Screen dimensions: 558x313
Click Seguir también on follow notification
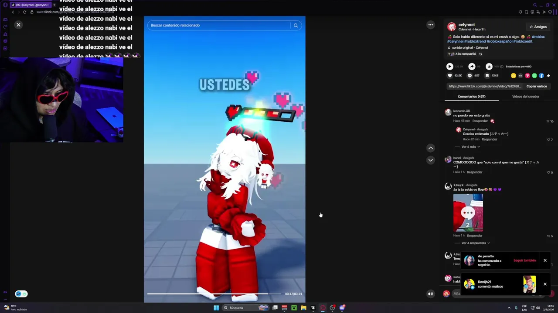(524, 260)
